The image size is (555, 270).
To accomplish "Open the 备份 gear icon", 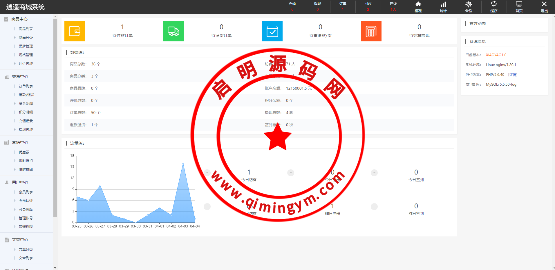I will [469, 7].
